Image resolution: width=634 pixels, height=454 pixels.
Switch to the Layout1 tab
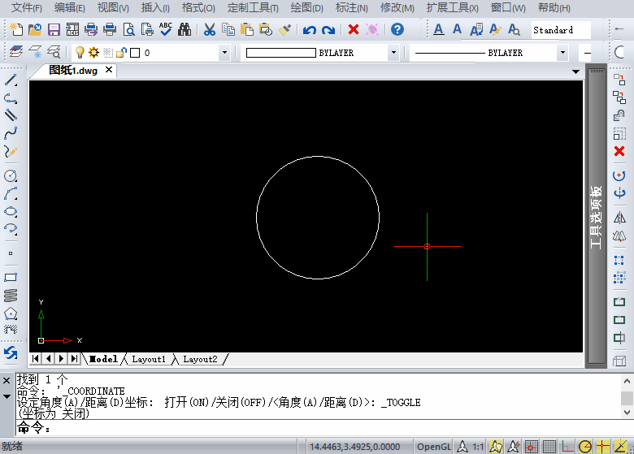(149, 359)
